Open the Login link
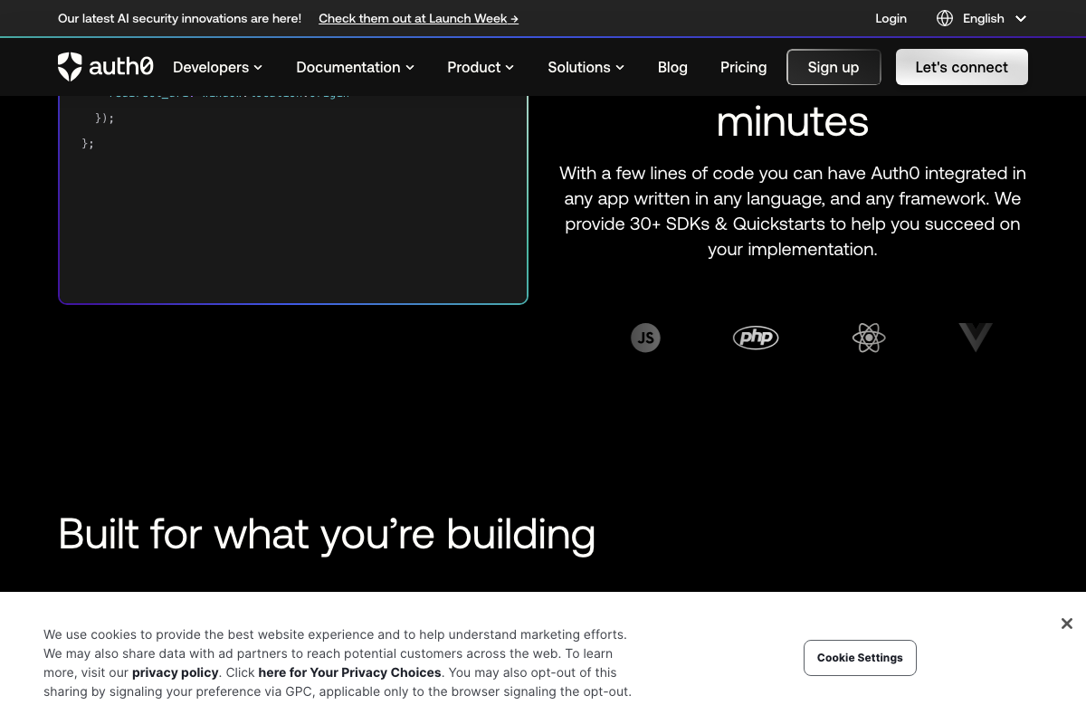 (x=891, y=18)
